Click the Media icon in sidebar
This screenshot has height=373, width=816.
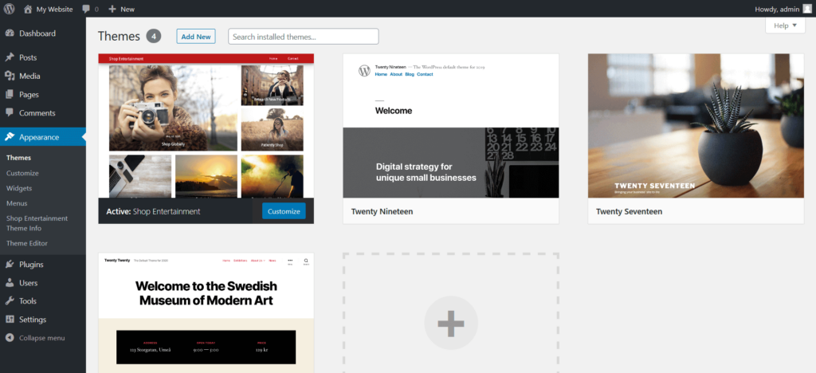tap(10, 76)
